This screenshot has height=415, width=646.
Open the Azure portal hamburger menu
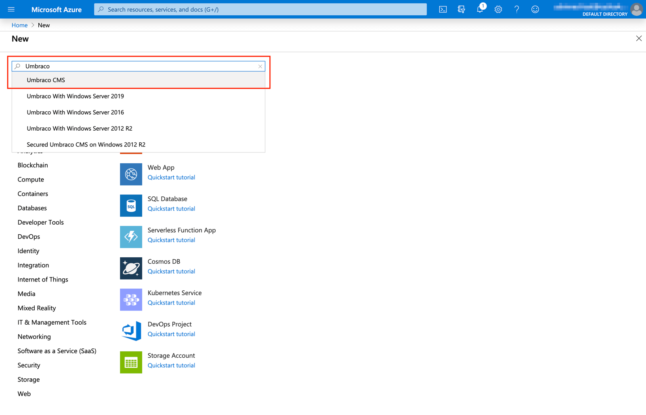pos(11,9)
